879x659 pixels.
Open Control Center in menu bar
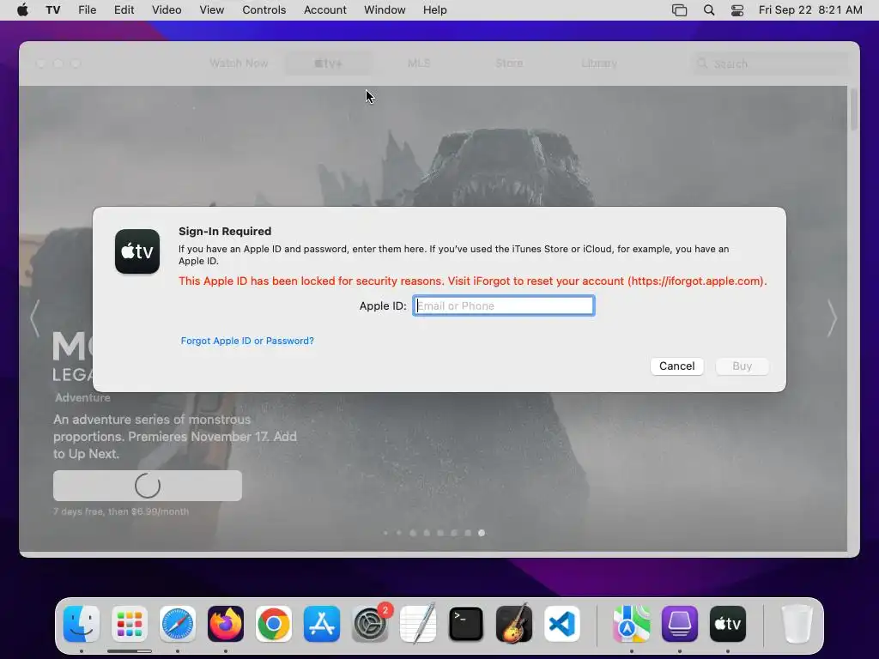coord(737,10)
